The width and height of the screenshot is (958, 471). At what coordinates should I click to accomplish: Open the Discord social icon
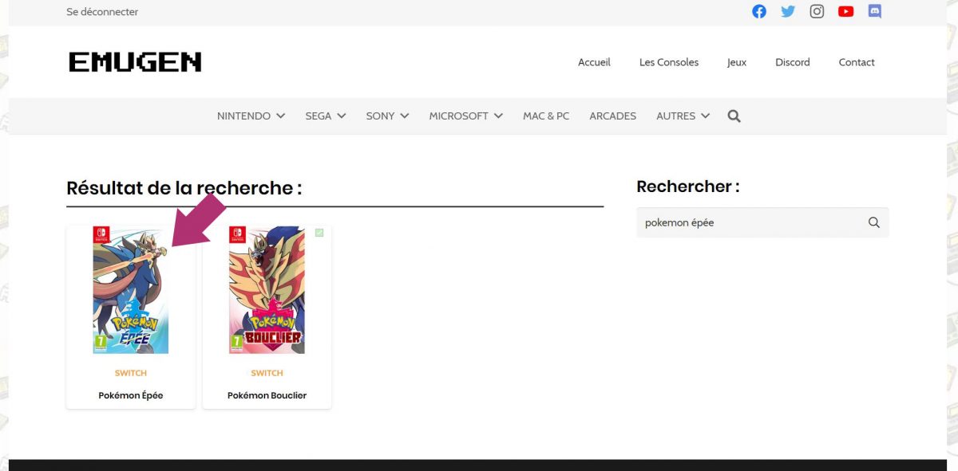875,12
